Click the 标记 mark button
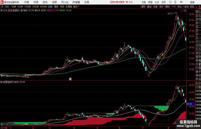 click(179, 7)
